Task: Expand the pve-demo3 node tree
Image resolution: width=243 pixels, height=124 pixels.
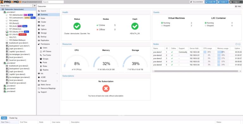Action: [x=3, y=86]
